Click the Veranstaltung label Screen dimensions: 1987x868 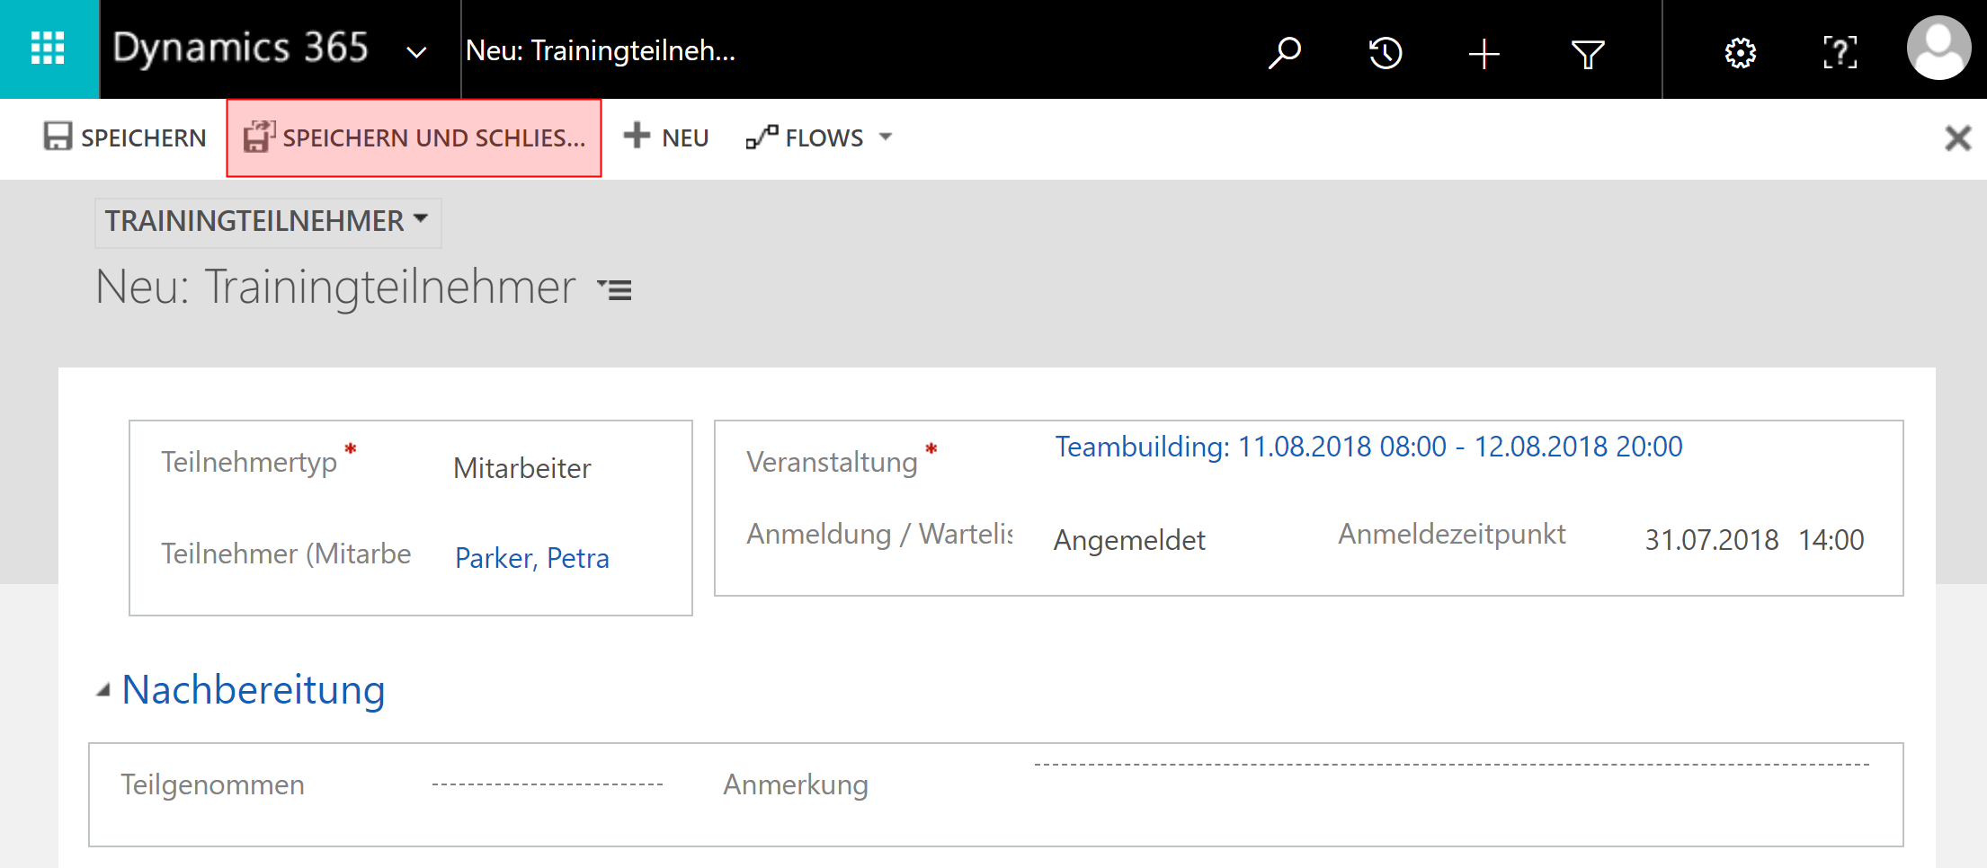832,462
